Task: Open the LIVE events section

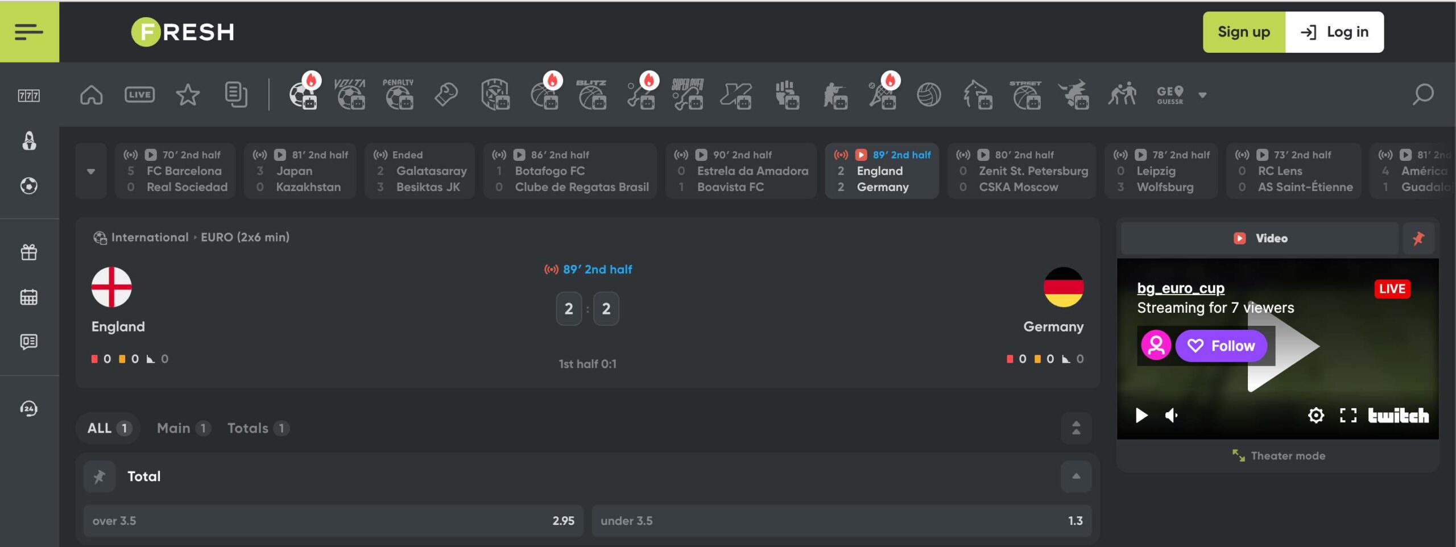Action: click(139, 94)
